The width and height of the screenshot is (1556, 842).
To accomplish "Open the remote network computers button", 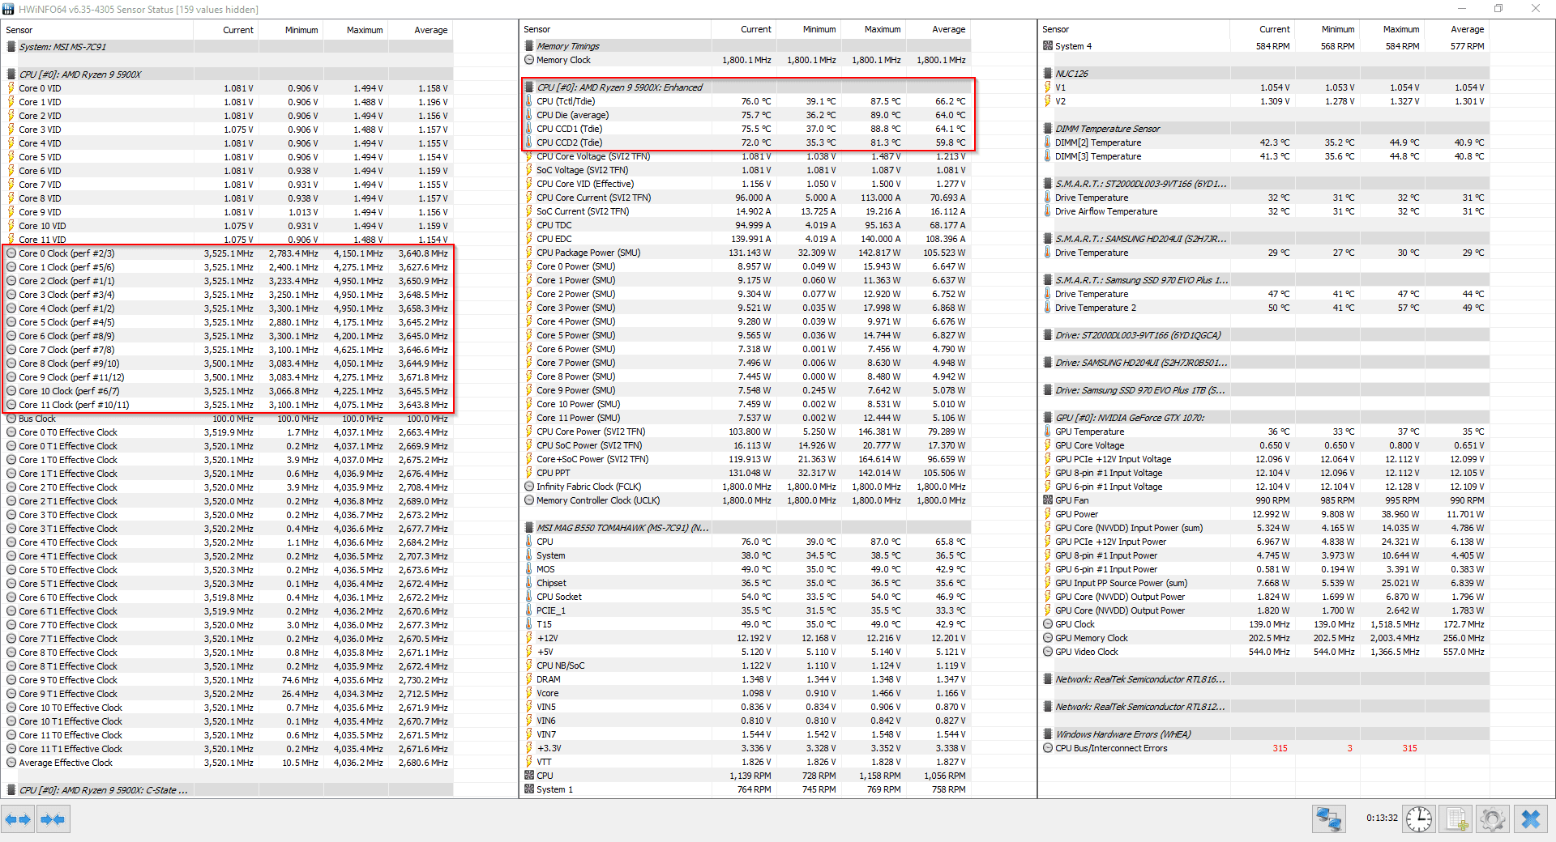I will 1329,819.
